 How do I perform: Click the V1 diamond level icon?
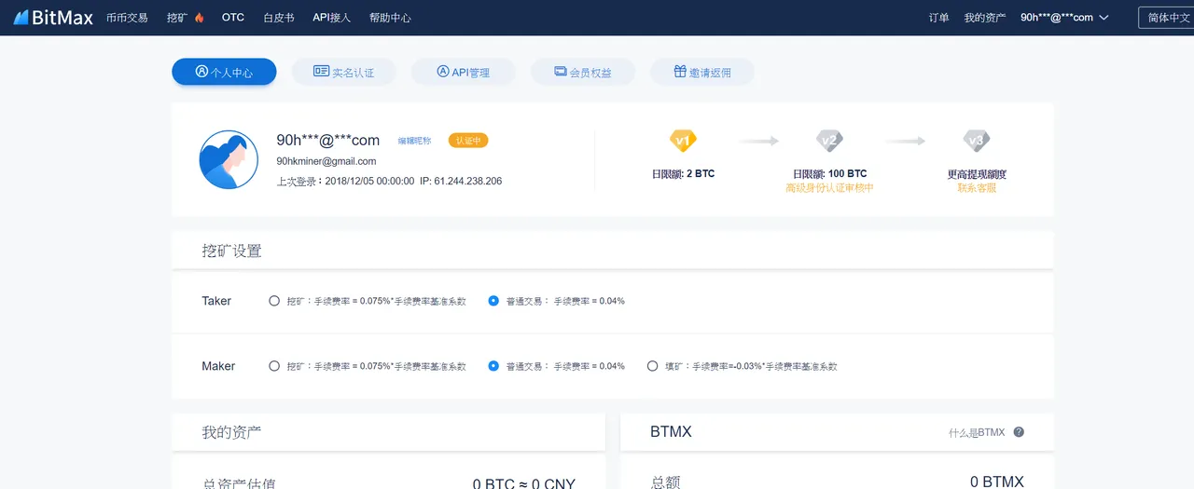683,142
